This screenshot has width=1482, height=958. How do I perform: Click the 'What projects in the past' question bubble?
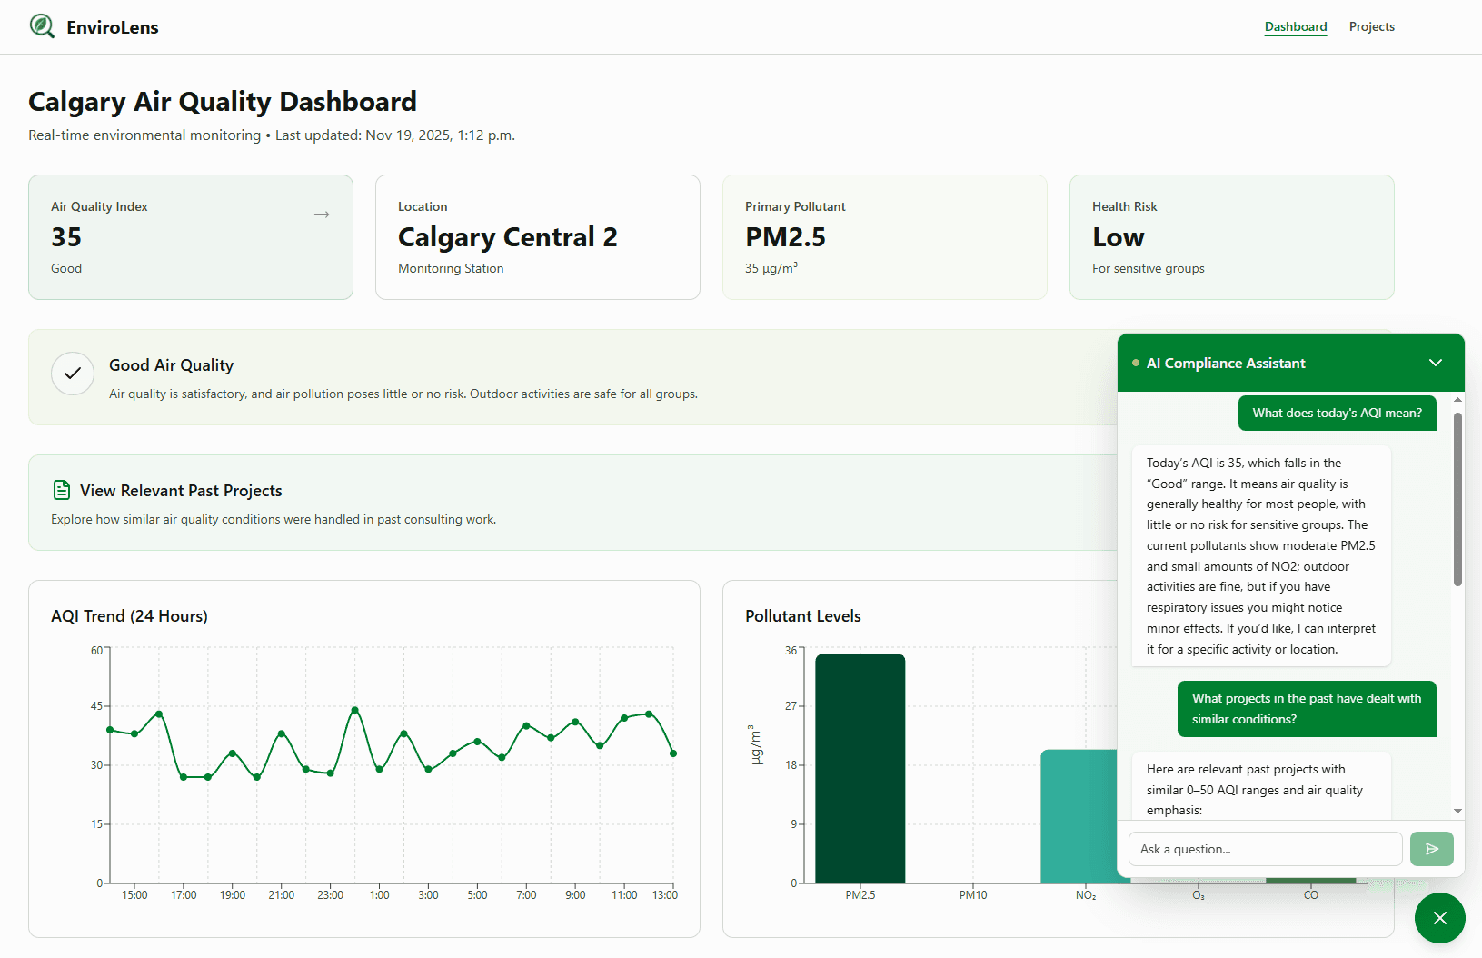pyautogui.click(x=1306, y=709)
